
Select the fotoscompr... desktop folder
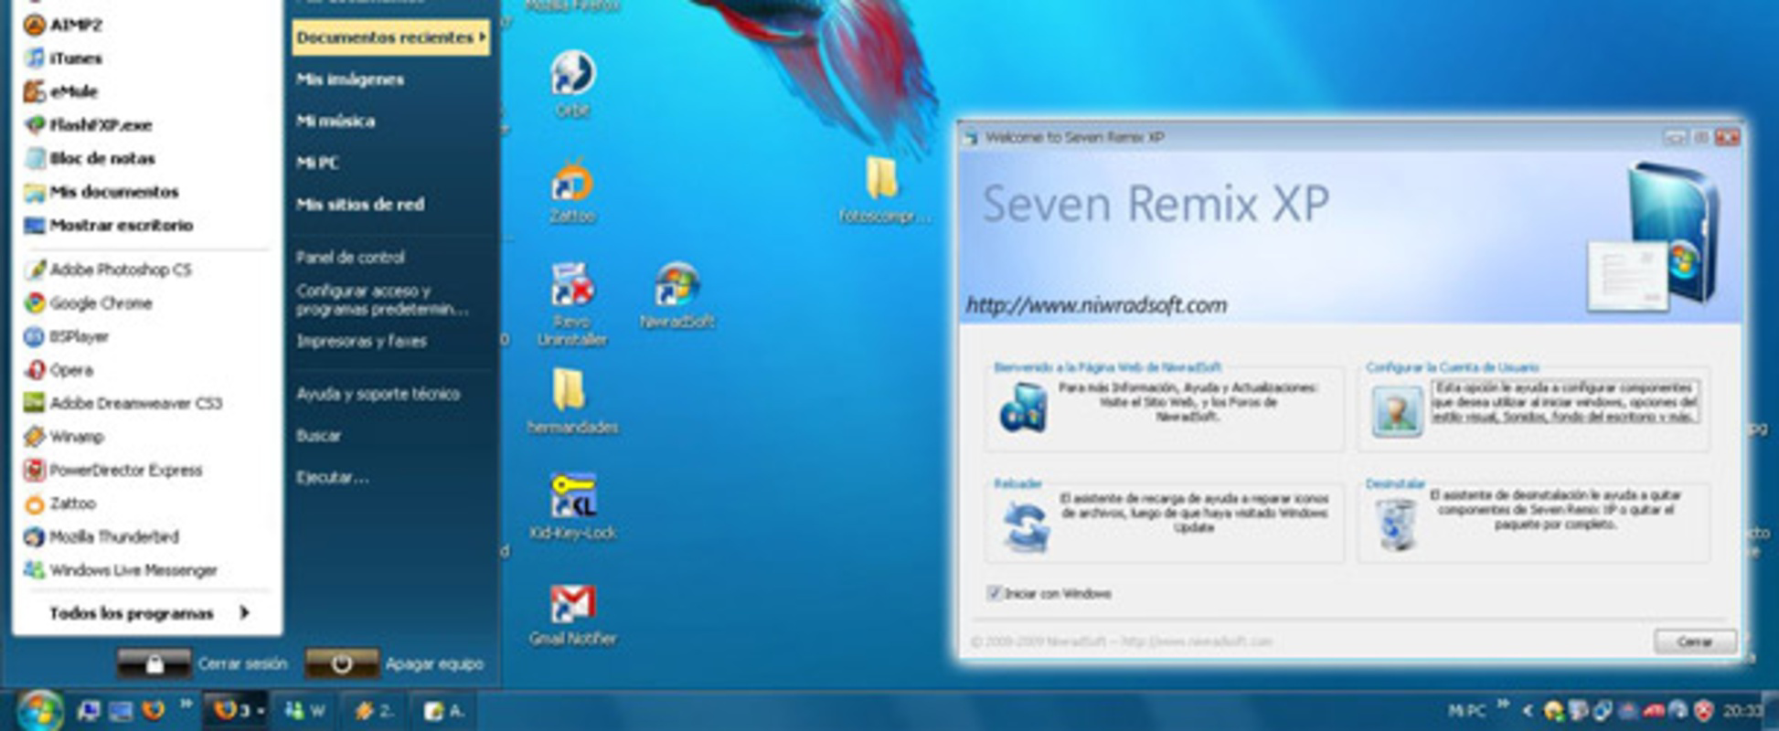883,190
